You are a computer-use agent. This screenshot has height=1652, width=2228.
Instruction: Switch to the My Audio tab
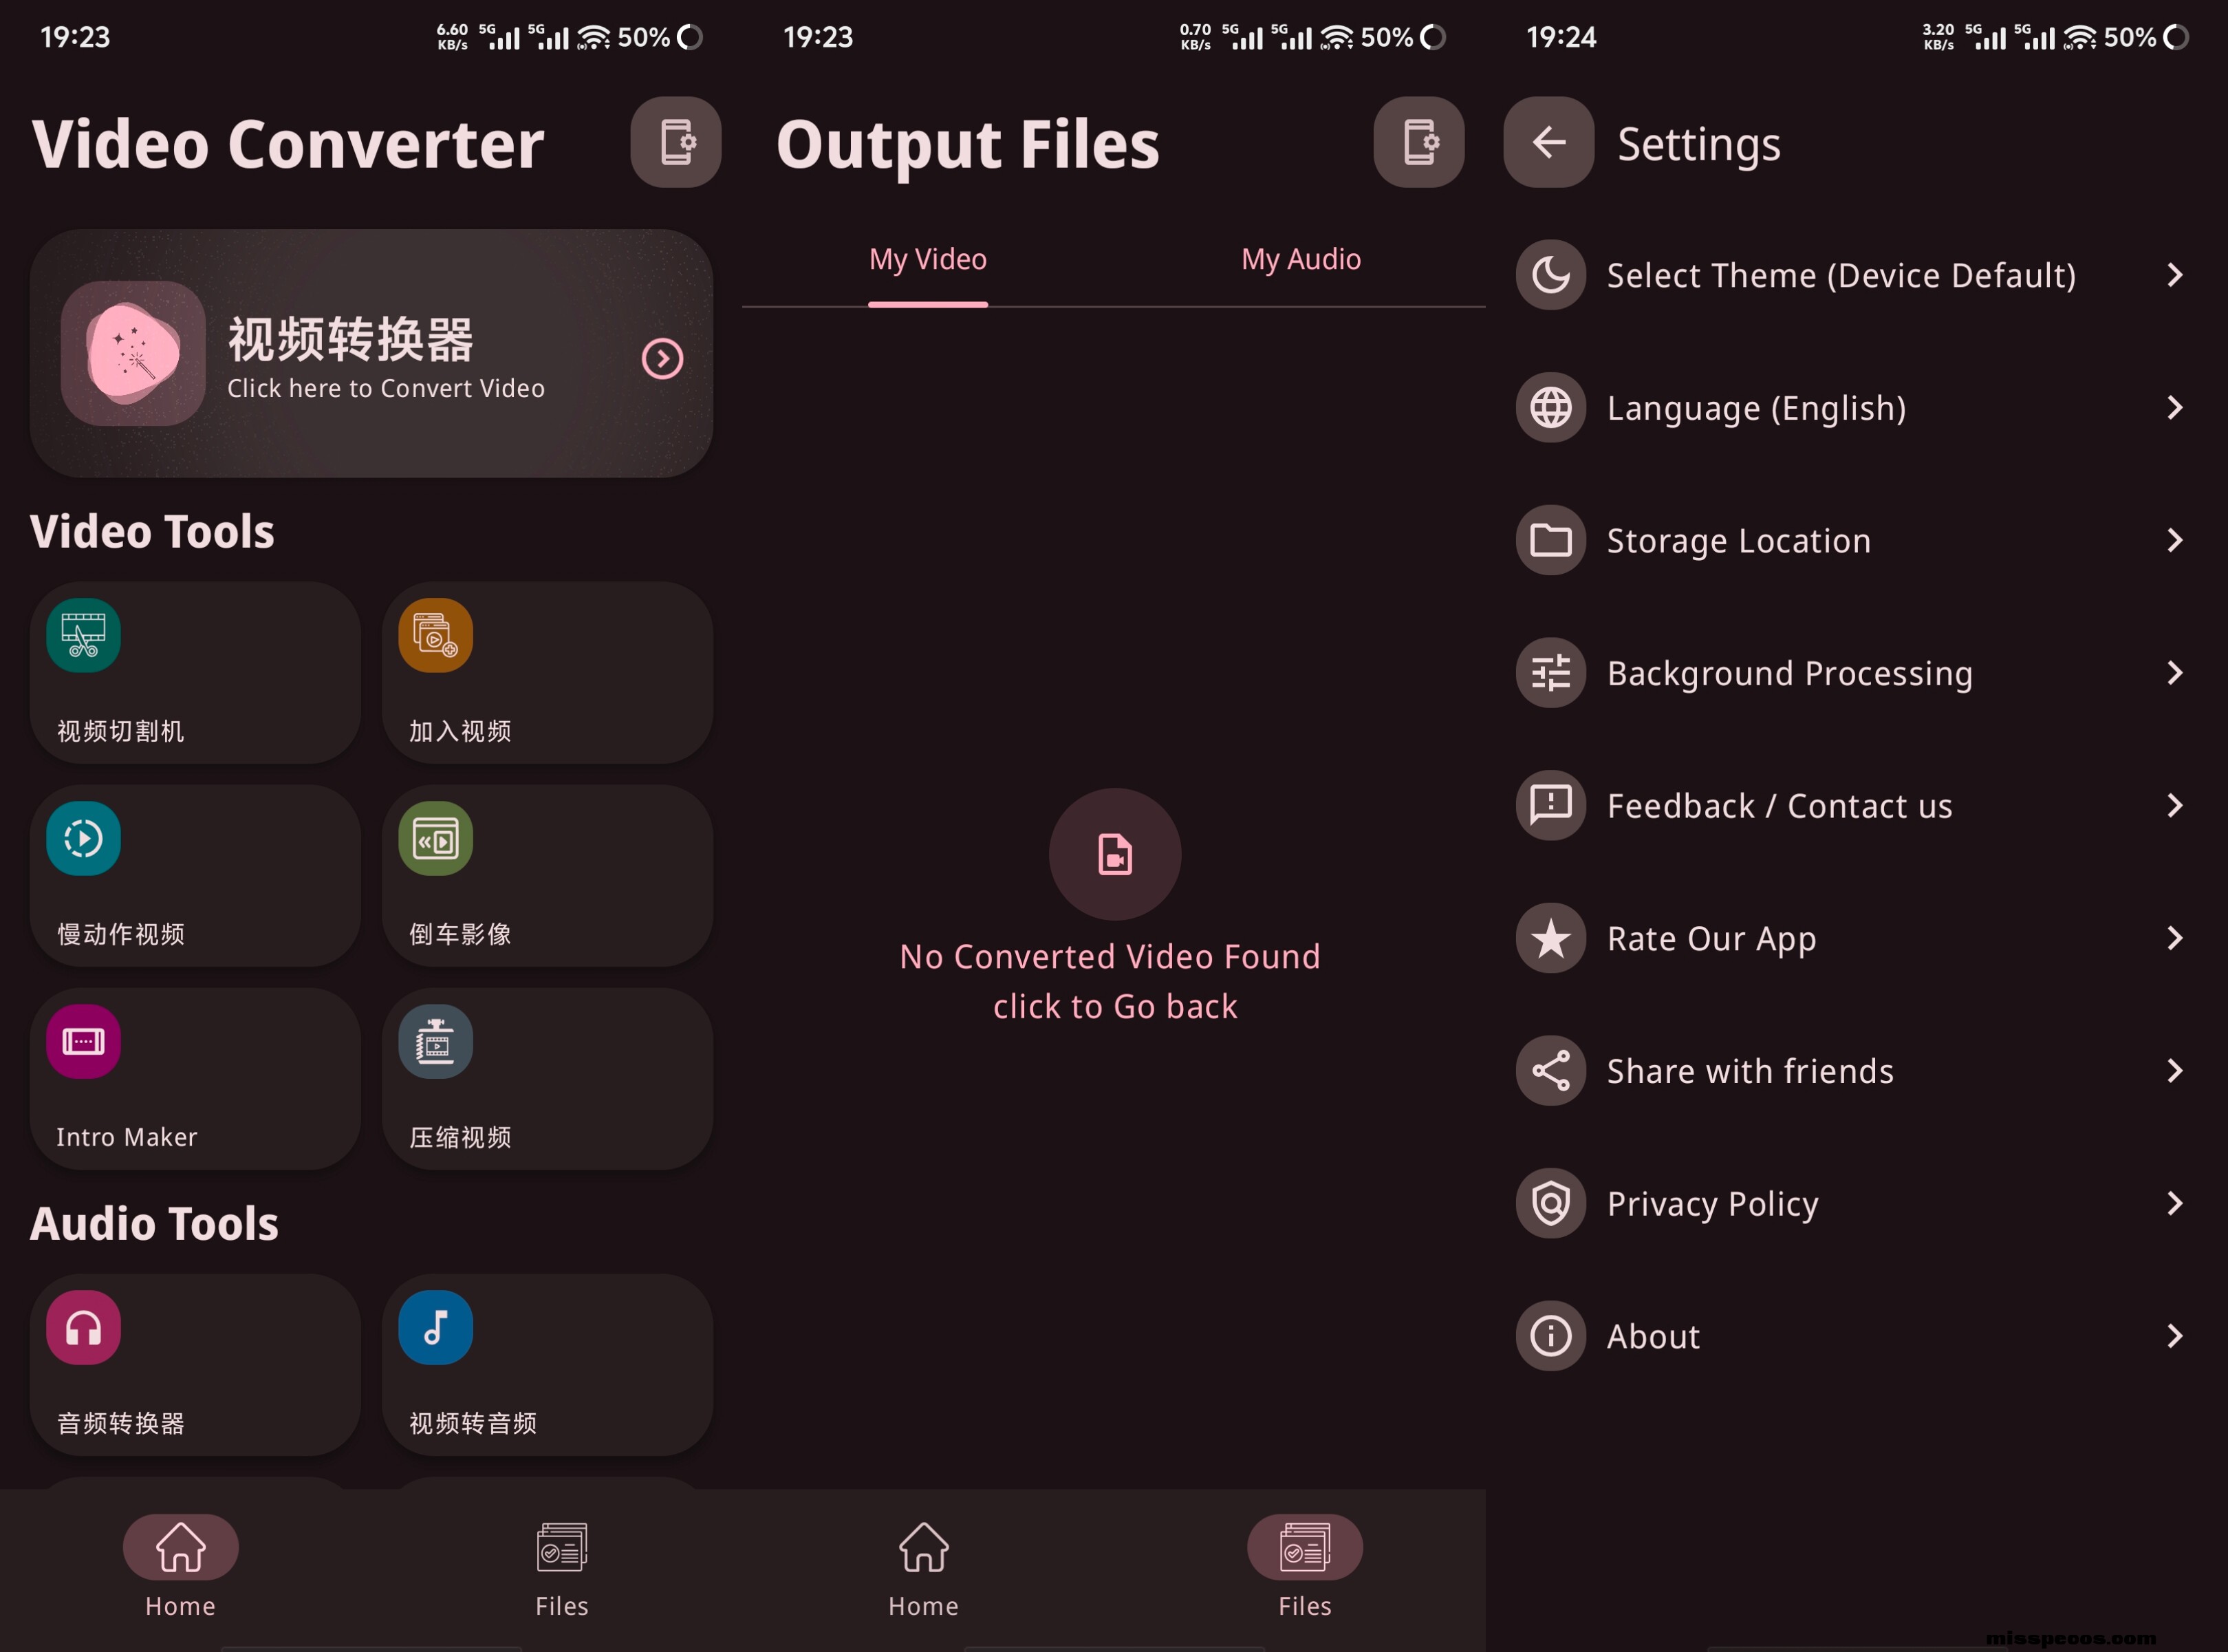pyautogui.click(x=1301, y=260)
